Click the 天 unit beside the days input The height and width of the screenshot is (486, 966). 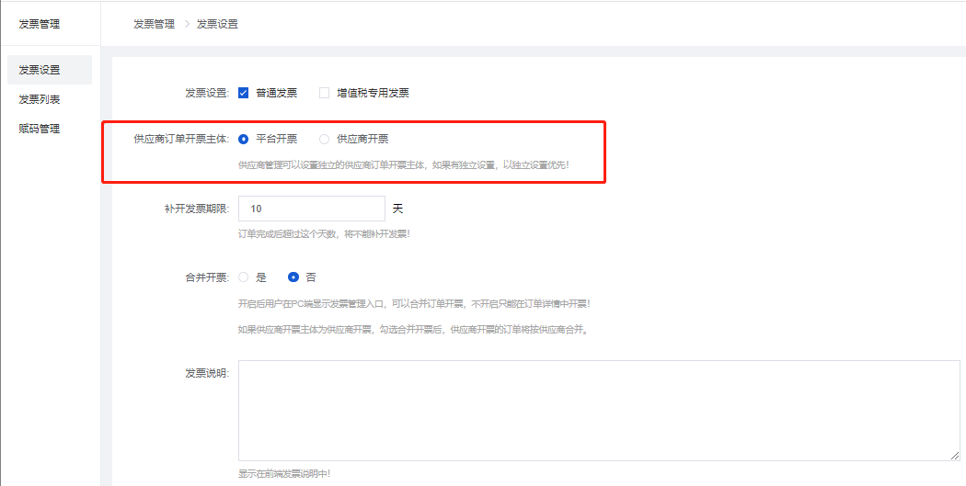397,209
